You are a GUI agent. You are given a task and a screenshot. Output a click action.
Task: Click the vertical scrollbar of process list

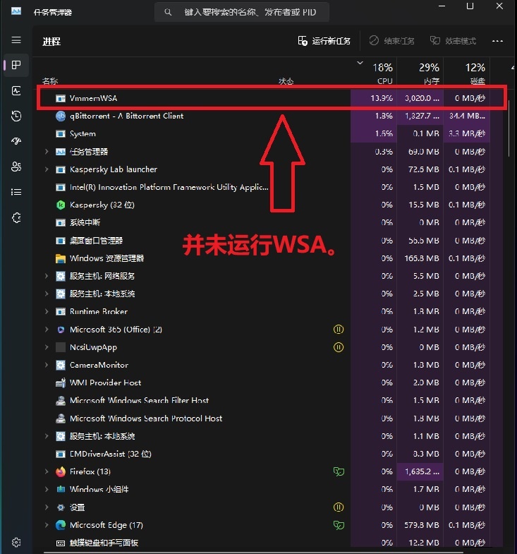coord(509,129)
